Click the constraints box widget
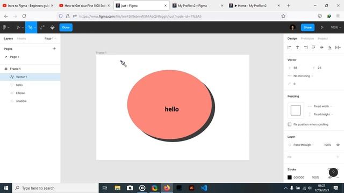This screenshot has width=344, height=193. (x=296, y=110)
